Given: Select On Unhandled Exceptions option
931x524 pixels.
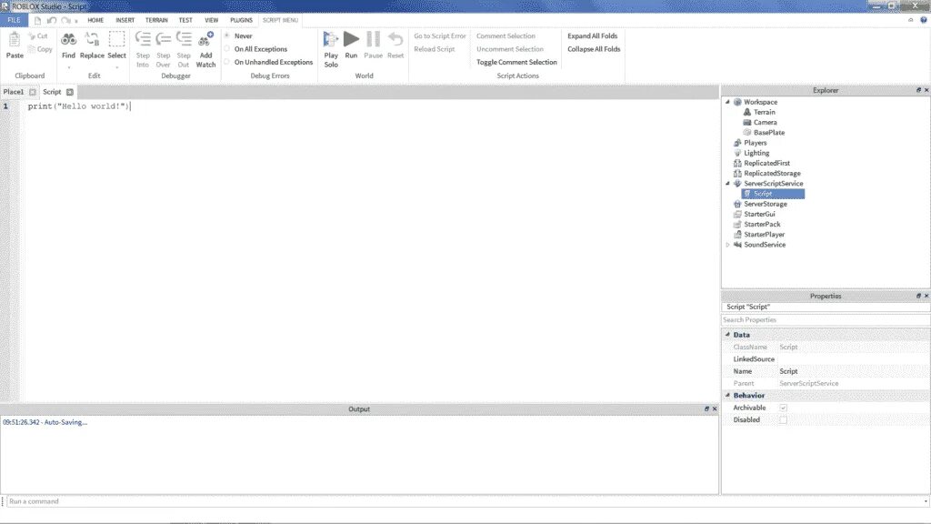Looking at the screenshot, I should (x=226, y=62).
